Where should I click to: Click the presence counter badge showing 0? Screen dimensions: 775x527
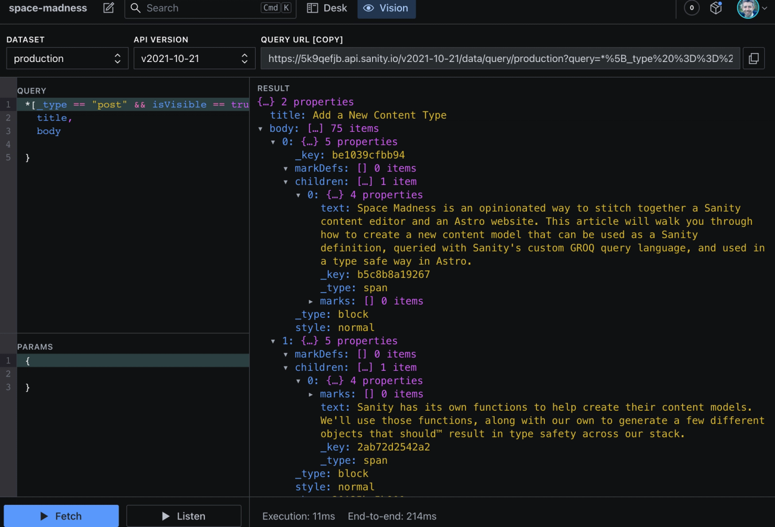point(692,8)
